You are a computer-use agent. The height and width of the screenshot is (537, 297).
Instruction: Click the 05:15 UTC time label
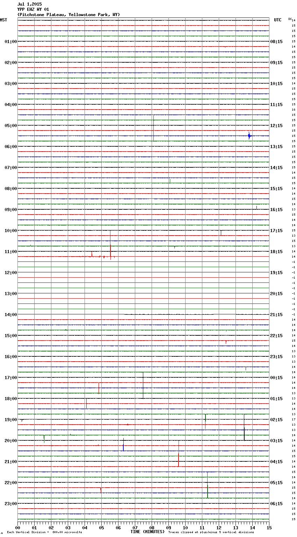[x=276, y=483]
